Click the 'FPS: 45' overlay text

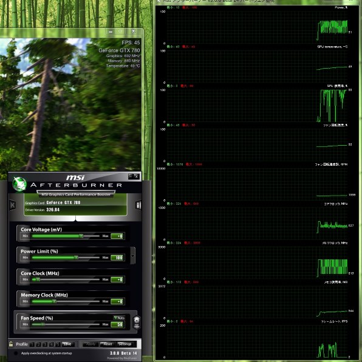tap(131, 43)
